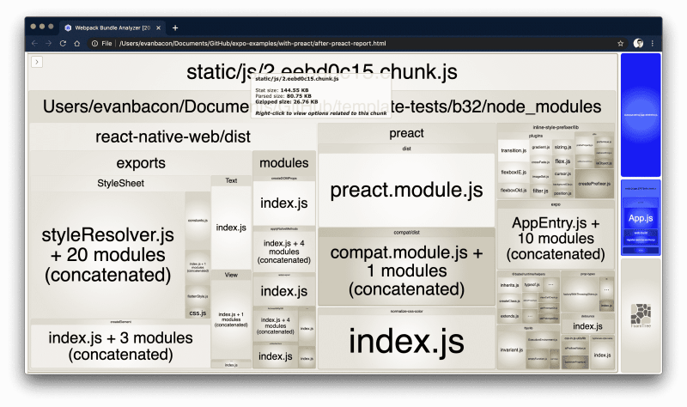
Task: Close the Webpack Bundle Analyzer tab
Action: (159, 27)
